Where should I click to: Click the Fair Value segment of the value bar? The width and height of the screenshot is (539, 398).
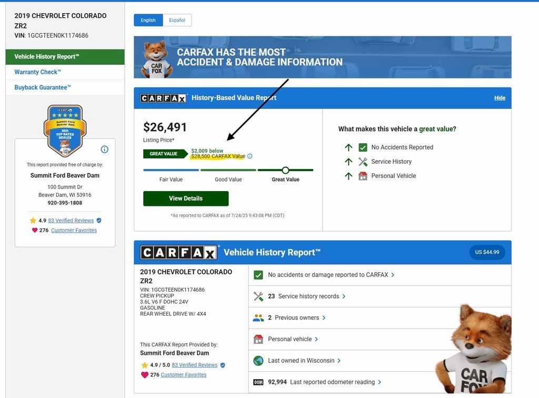click(171, 170)
